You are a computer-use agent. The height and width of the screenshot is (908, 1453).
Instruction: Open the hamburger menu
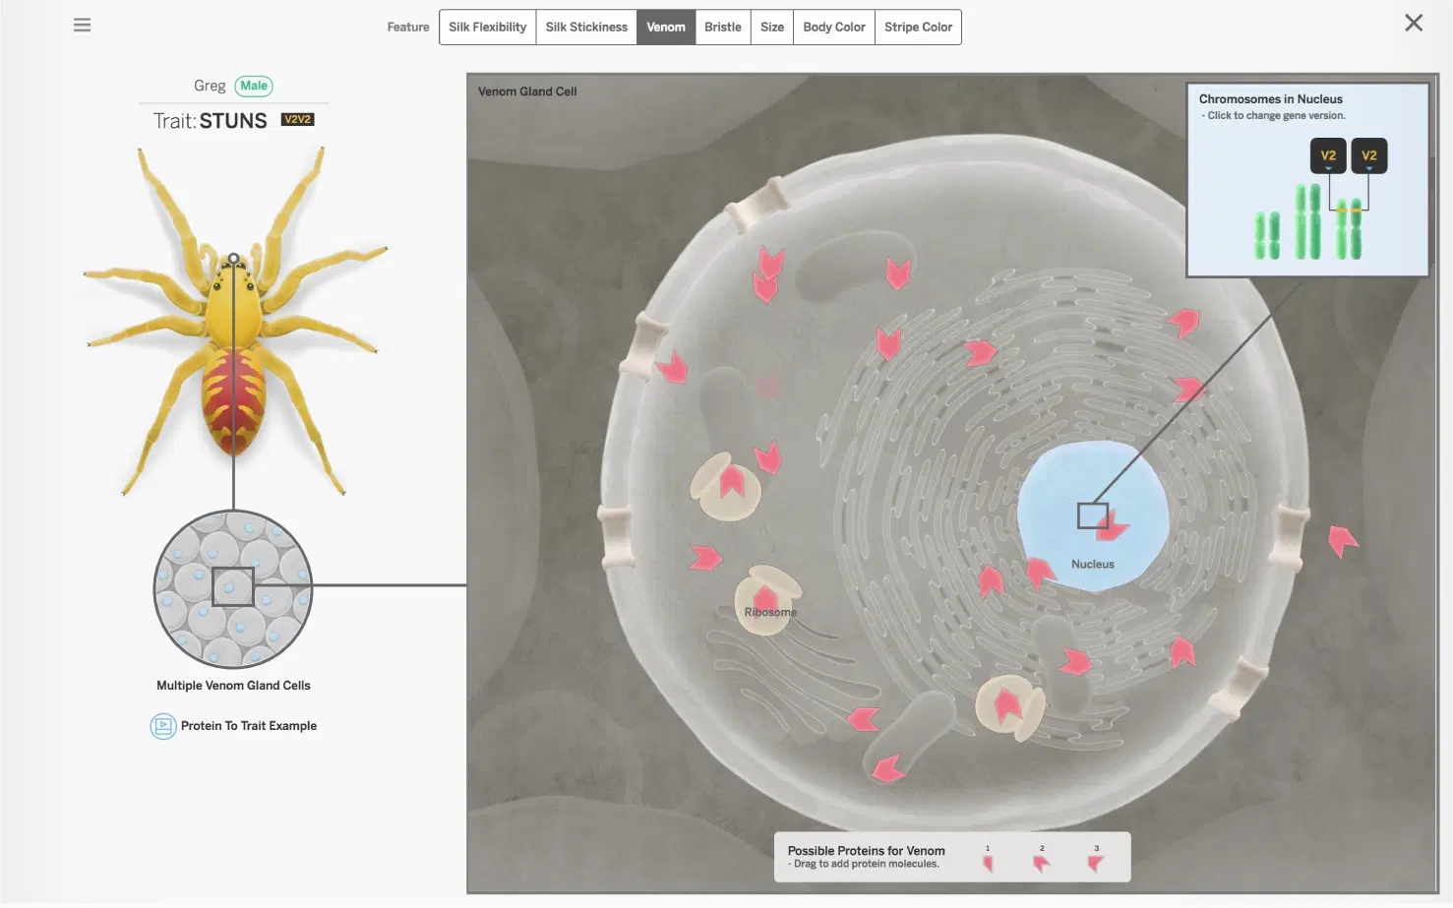[x=82, y=25]
